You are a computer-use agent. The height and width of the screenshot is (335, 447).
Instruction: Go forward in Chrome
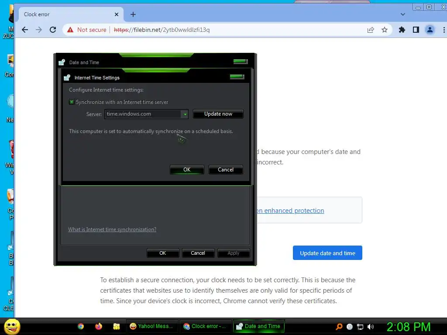(x=39, y=30)
